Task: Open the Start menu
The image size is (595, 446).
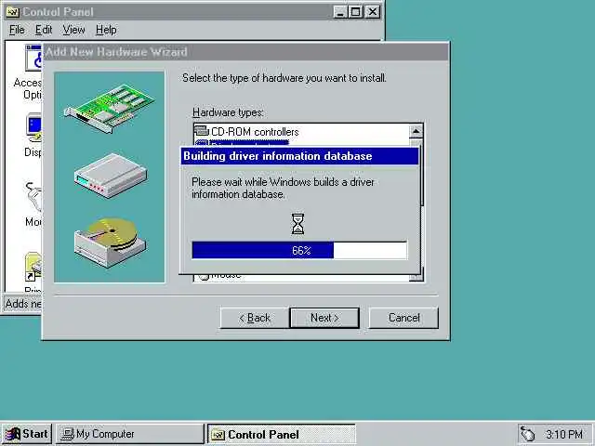Action: tap(27, 434)
